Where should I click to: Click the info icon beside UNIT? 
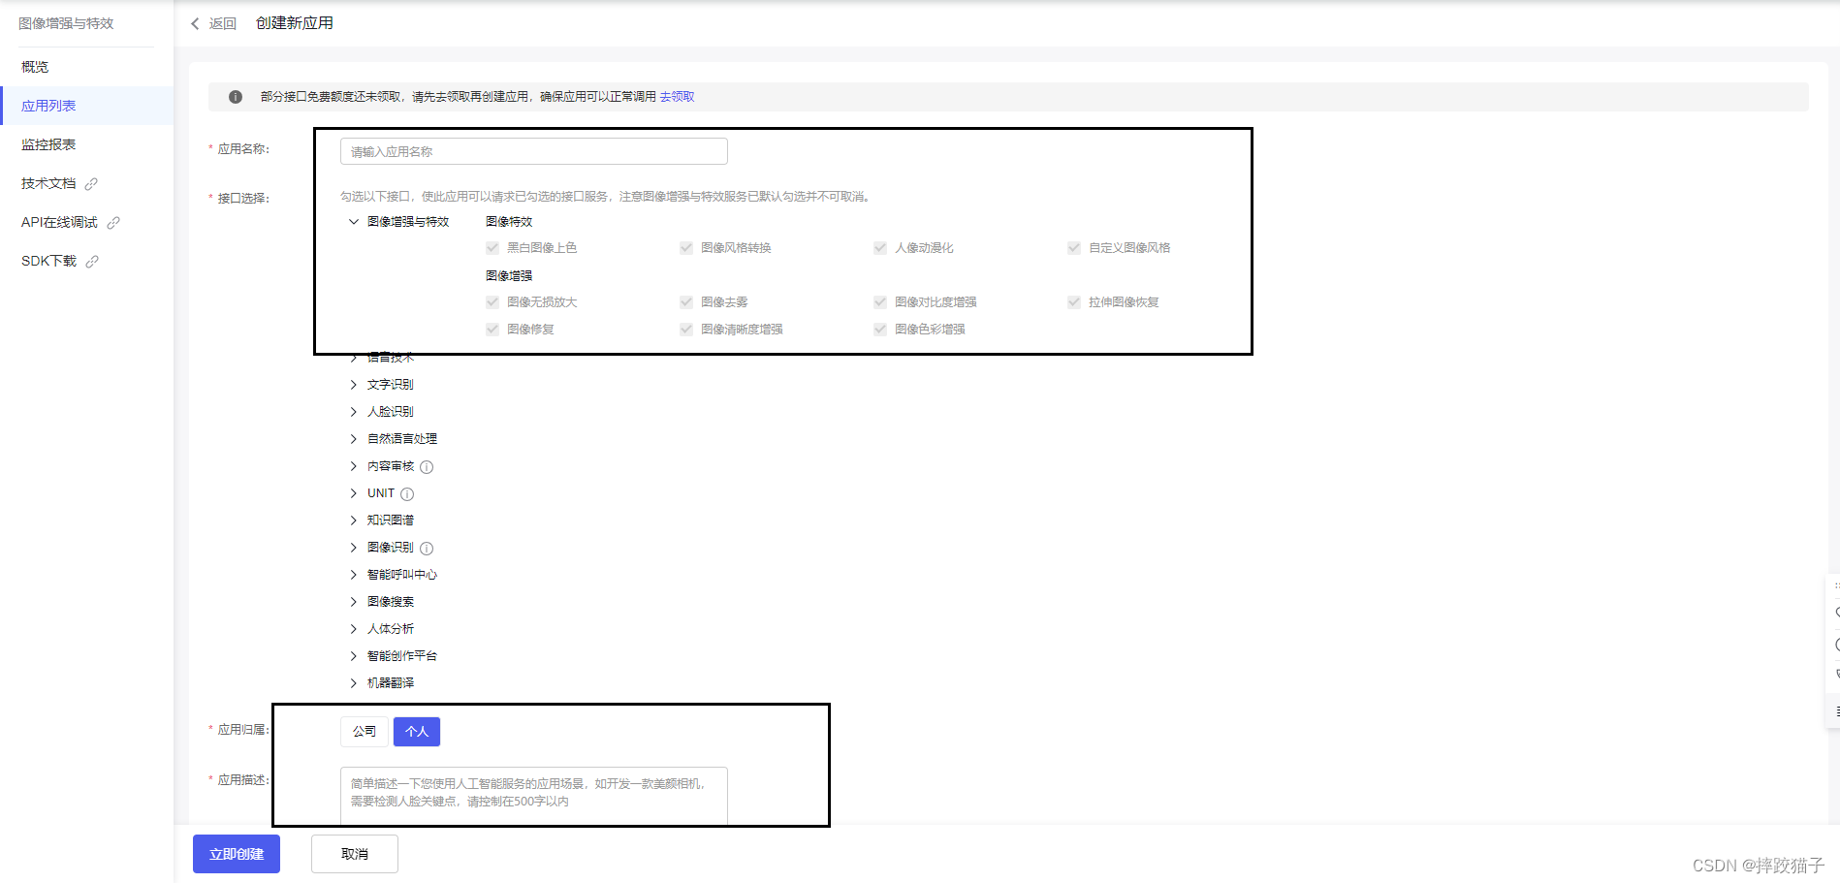pyautogui.click(x=407, y=494)
